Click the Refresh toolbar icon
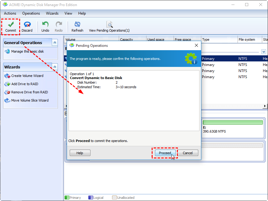 [x=77, y=24]
